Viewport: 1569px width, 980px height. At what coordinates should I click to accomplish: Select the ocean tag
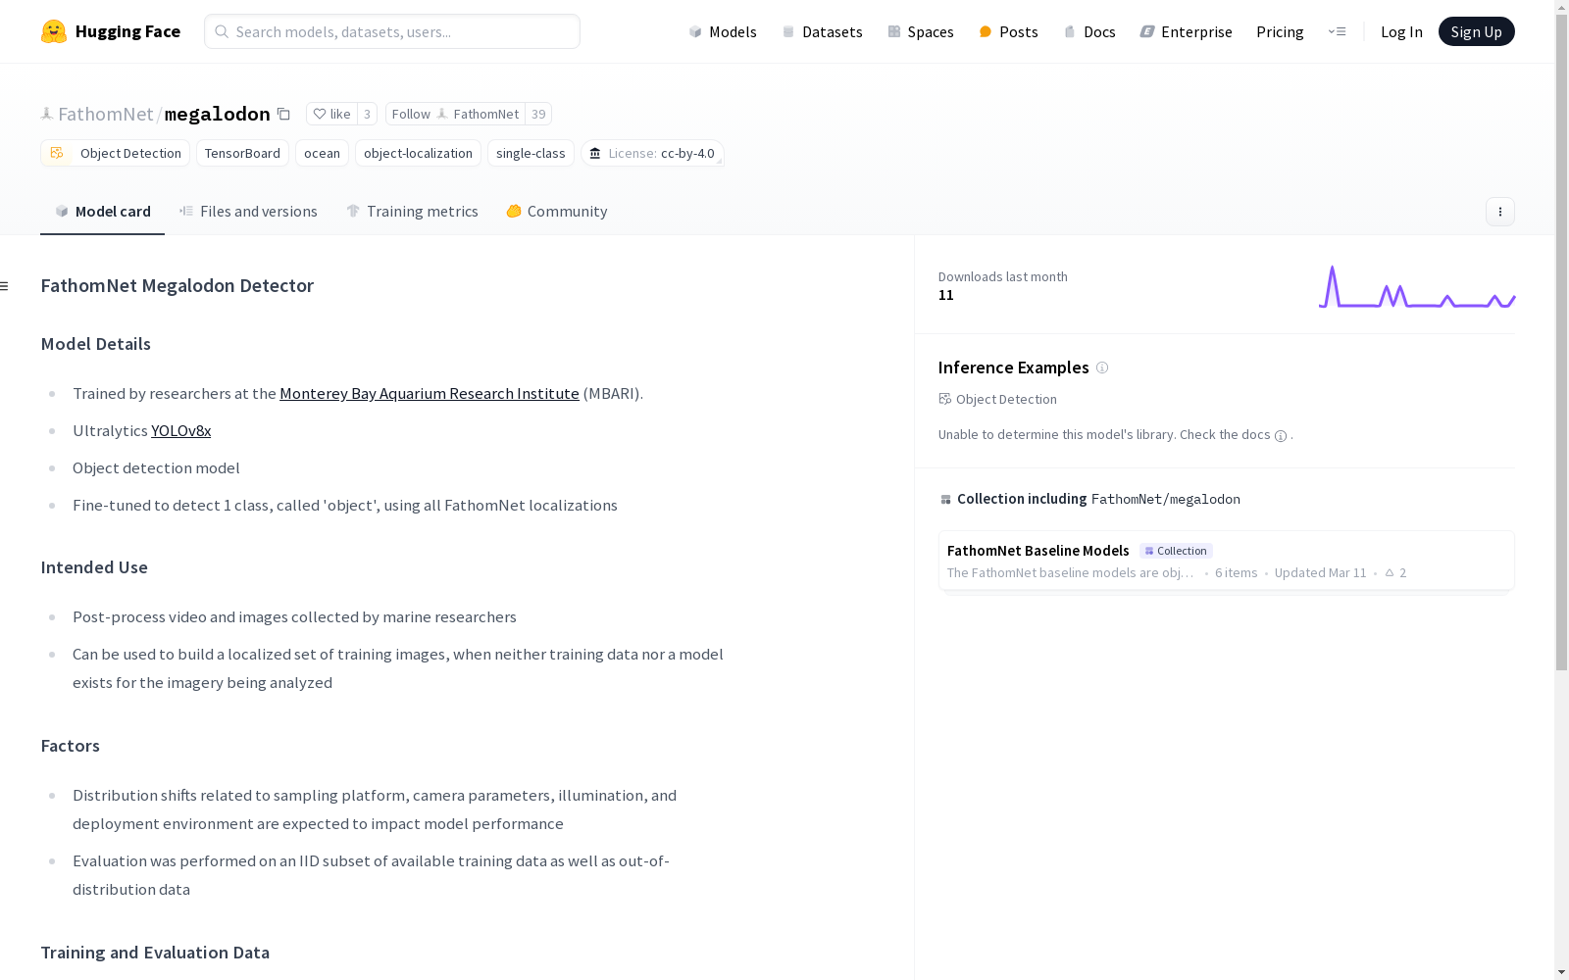click(322, 153)
